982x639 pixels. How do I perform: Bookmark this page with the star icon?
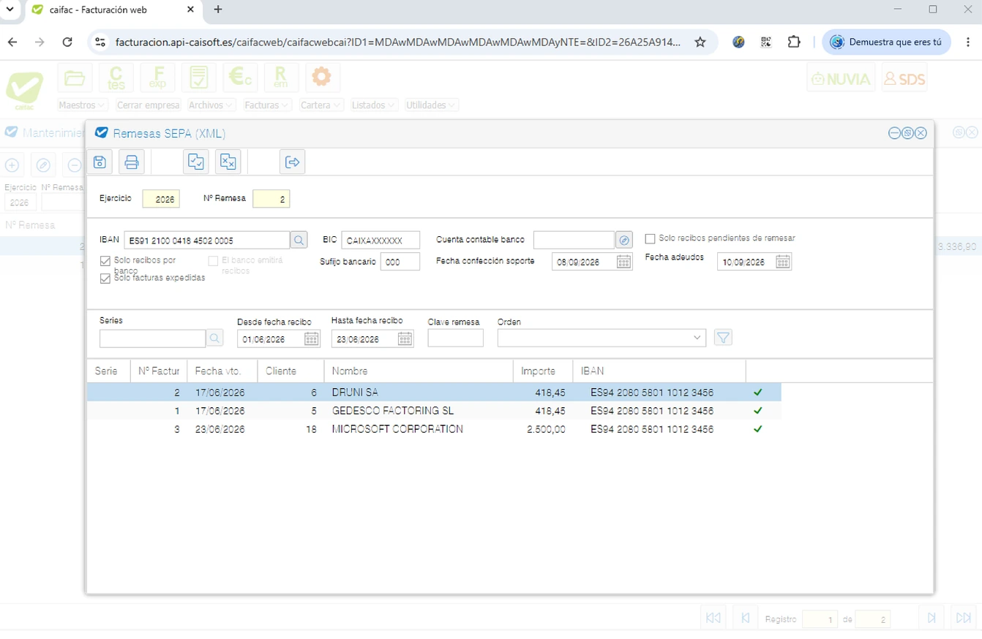point(700,42)
